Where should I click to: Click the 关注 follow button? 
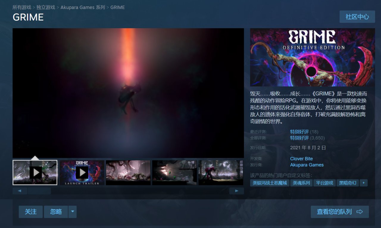31,212
